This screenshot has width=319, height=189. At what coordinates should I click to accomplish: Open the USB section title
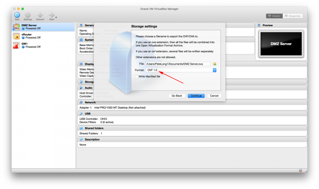(x=88, y=114)
